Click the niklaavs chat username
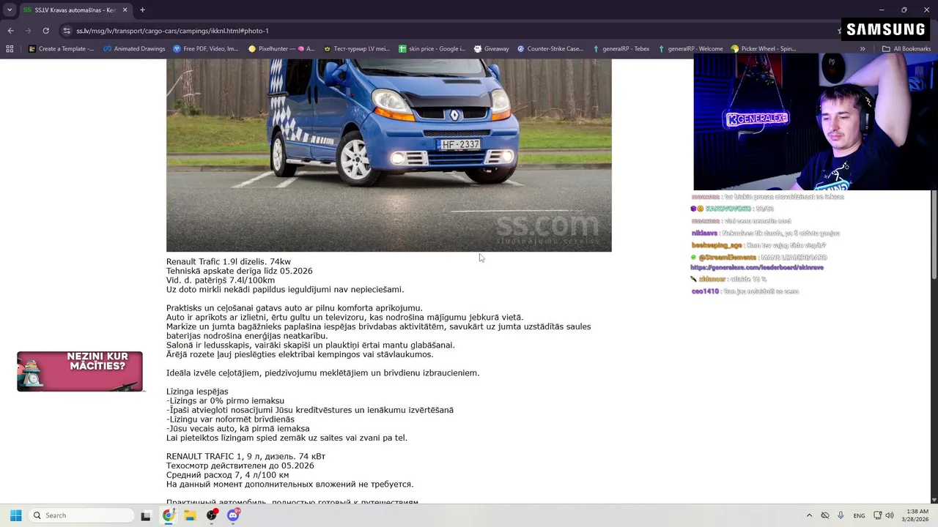This screenshot has height=527, width=938. click(x=704, y=233)
